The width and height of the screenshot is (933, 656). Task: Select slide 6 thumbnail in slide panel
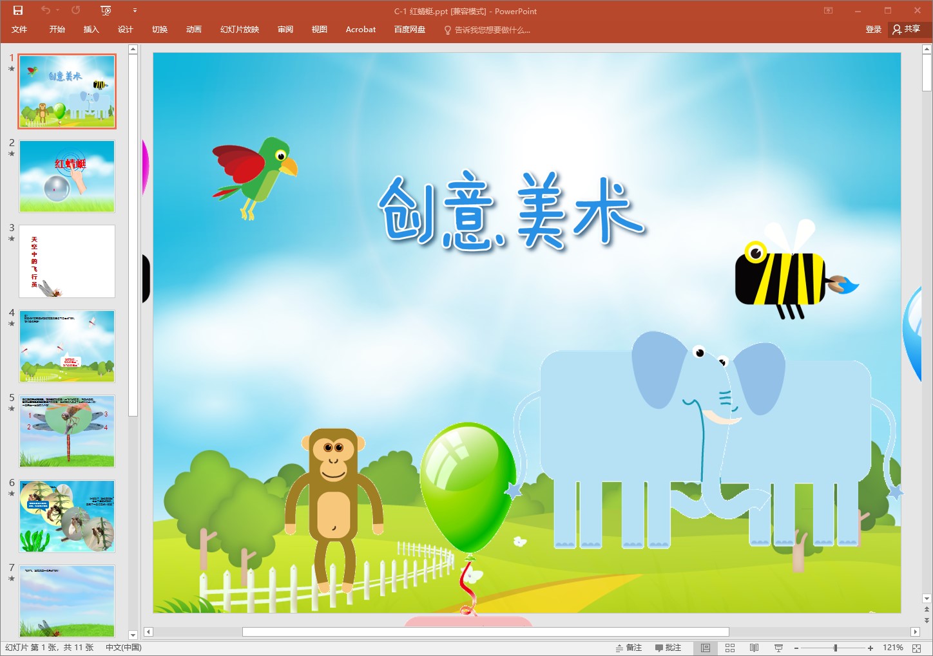[67, 516]
